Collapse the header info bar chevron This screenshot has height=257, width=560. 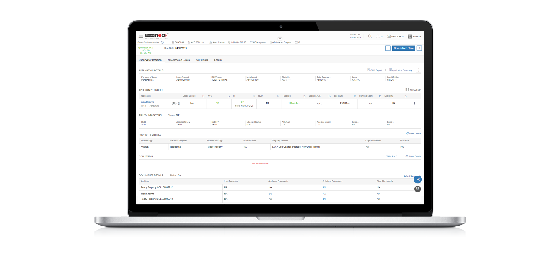point(280,39)
